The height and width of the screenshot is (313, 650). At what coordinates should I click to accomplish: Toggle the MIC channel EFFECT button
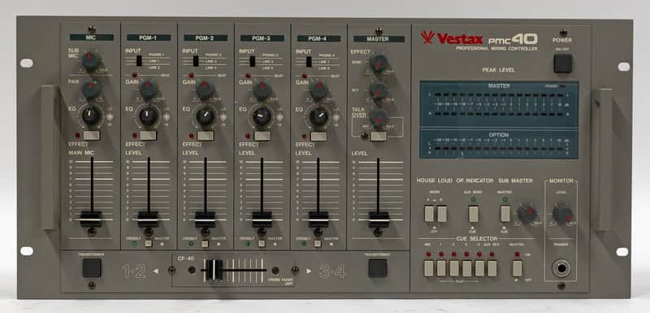(x=91, y=135)
